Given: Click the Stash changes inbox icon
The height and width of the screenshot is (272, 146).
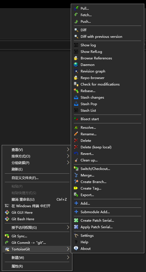Looking at the screenshot, I should coord(76,97).
